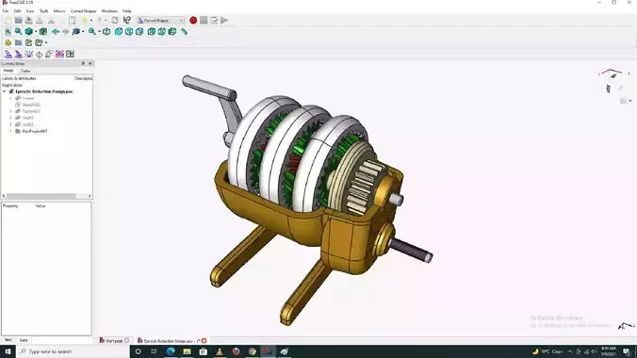The width and height of the screenshot is (637, 358).
Task: Create a Part with the yellow part icon
Action: click(x=8, y=42)
